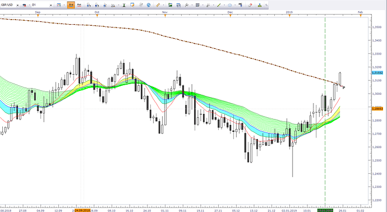The width and height of the screenshot is (387, 212).
Task: Click the Nov month marker triangle
Action: [165, 16]
